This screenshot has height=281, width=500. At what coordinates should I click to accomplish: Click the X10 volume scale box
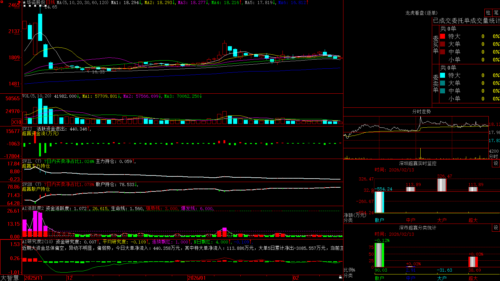17,122
